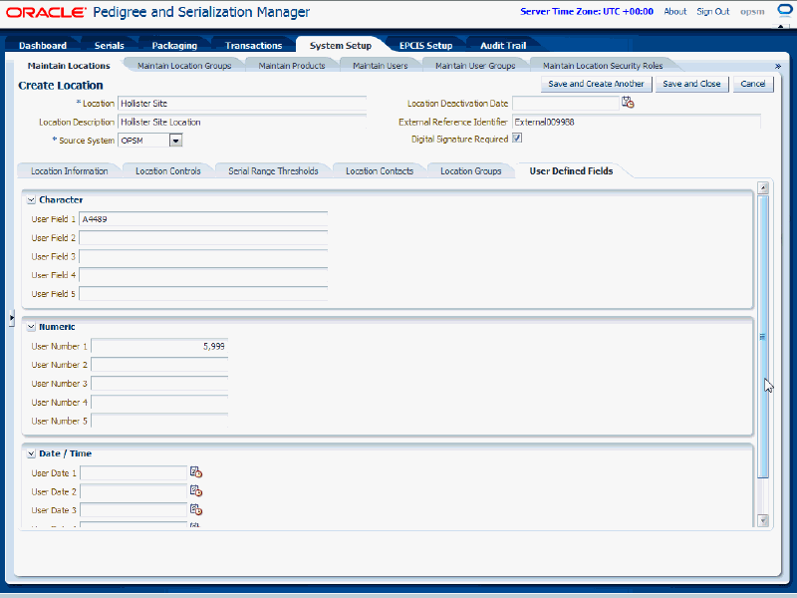Show more tabs with the overflow chevron

point(778,66)
